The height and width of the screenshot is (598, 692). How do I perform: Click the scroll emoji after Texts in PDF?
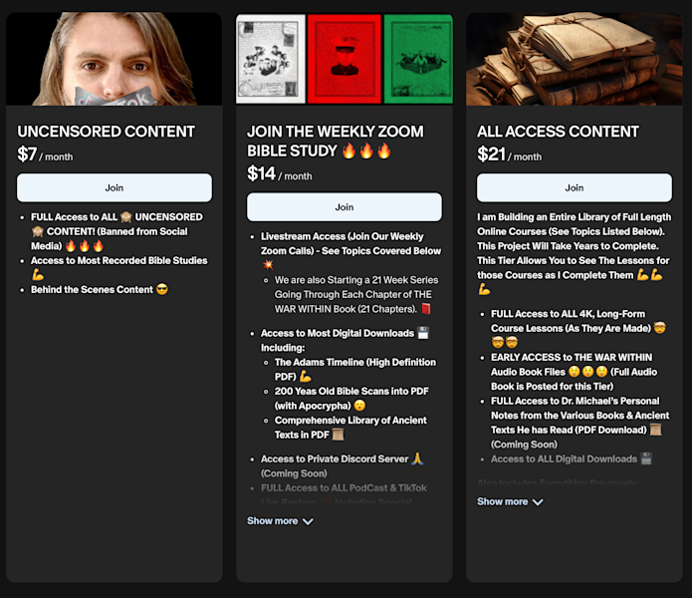(339, 435)
